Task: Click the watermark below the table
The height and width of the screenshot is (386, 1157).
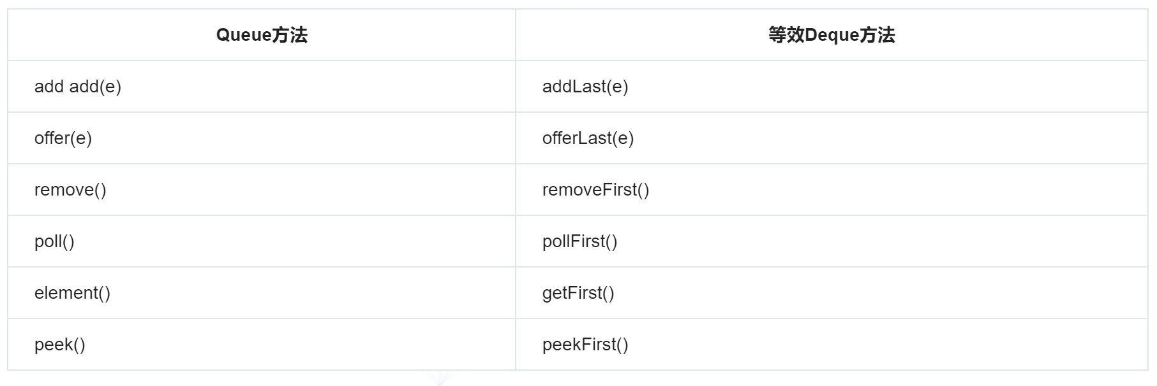Action: point(440,378)
